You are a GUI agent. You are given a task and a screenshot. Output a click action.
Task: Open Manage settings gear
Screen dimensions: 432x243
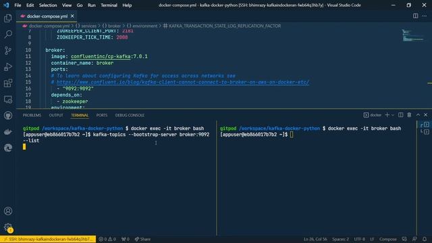click(8, 227)
